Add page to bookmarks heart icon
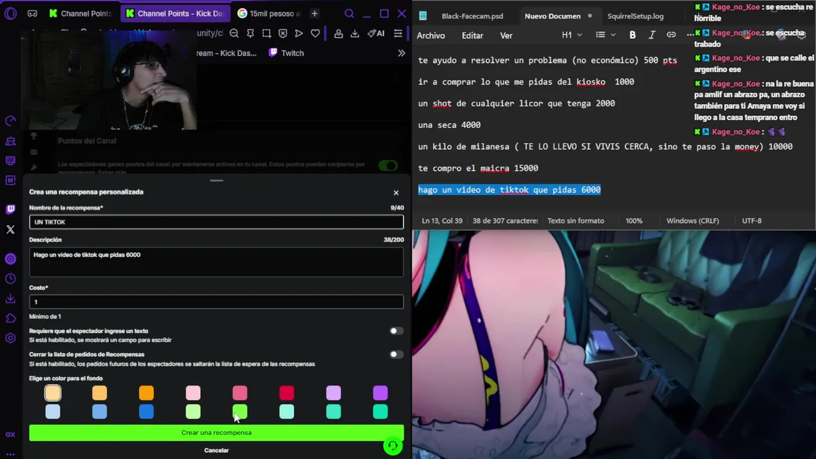The height and width of the screenshot is (459, 816). point(315,34)
